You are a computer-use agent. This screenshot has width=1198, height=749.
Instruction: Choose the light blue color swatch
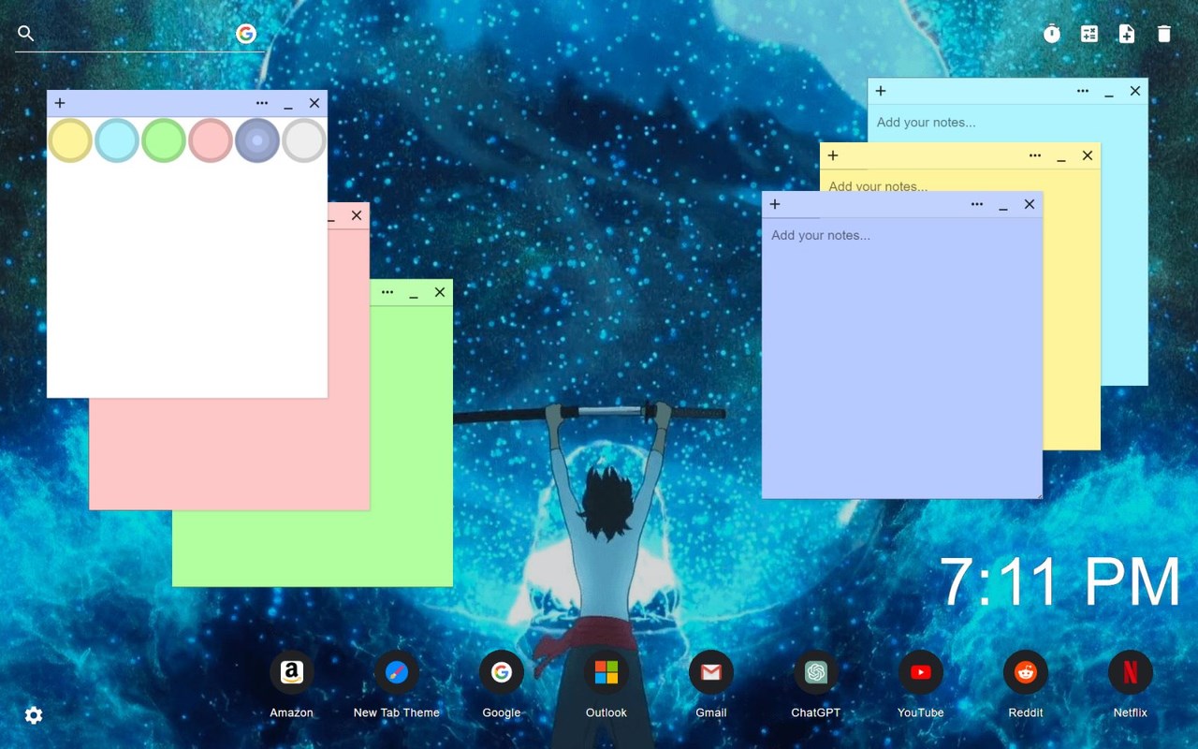[117, 140]
